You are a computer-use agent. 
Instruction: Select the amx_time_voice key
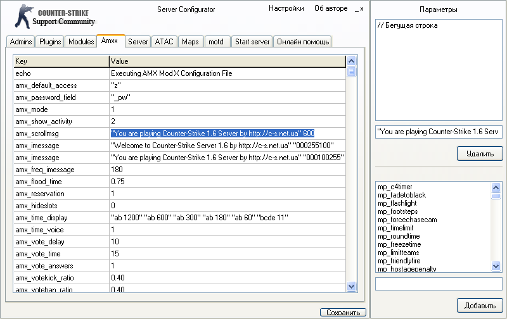coord(61,230)
